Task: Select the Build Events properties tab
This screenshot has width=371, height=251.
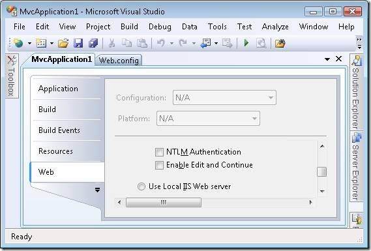Action: pyautogui.click(x=67, y=130)
